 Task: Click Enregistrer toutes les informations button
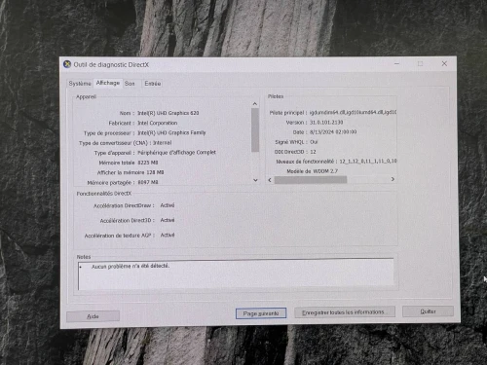[345, 312]
